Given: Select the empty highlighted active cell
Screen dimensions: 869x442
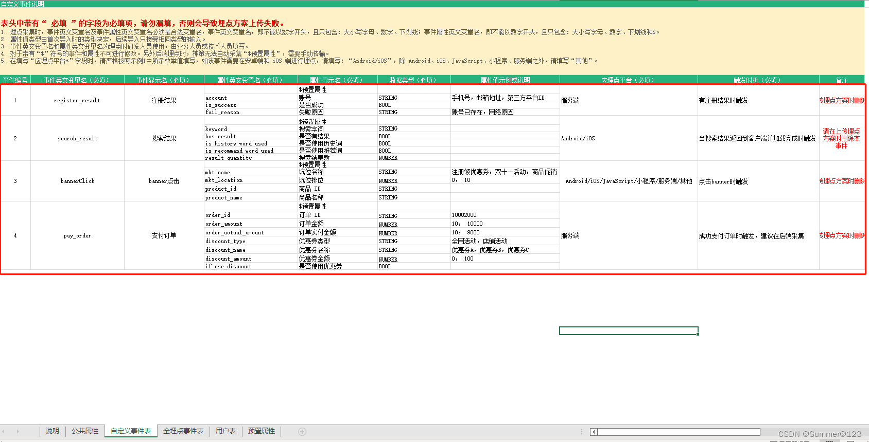Looking at the screenshot, I should point(629,330).
